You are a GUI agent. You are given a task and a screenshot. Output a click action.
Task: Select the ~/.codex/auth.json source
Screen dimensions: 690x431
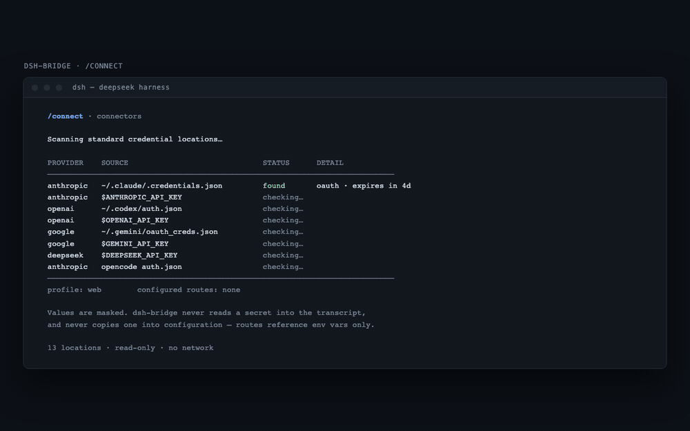click(141, 208)
